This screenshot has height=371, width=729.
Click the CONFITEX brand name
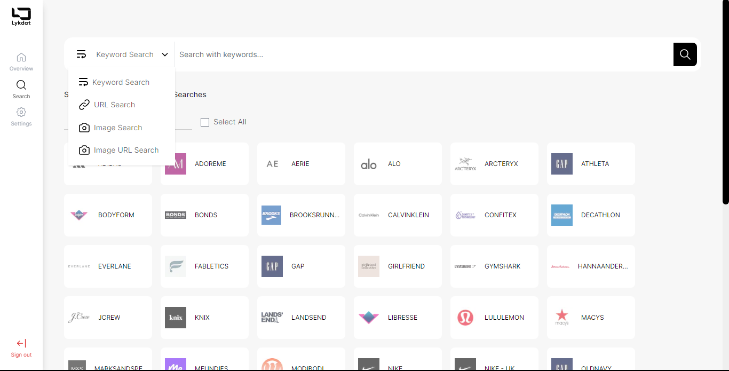point(501,215)
